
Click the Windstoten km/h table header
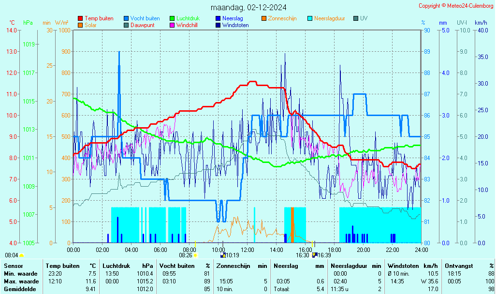pos(412,265)
